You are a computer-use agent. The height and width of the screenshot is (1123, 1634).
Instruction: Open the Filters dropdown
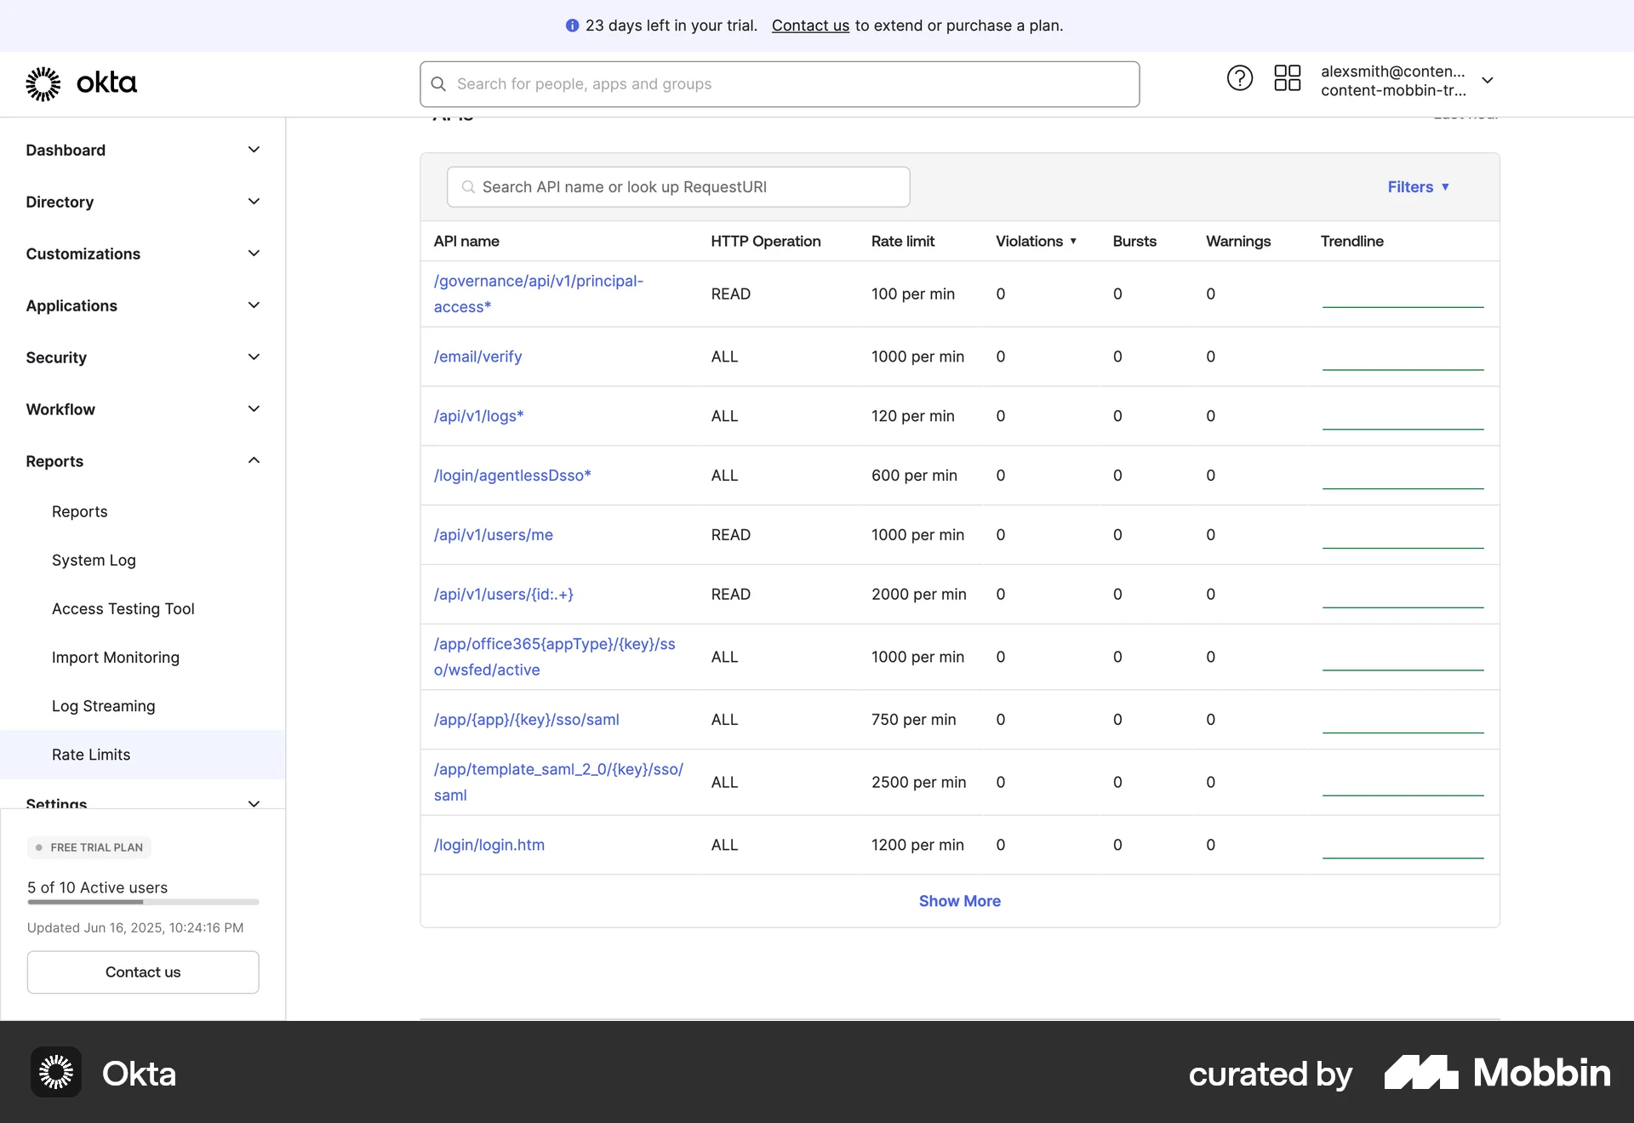coord(1419,186)
